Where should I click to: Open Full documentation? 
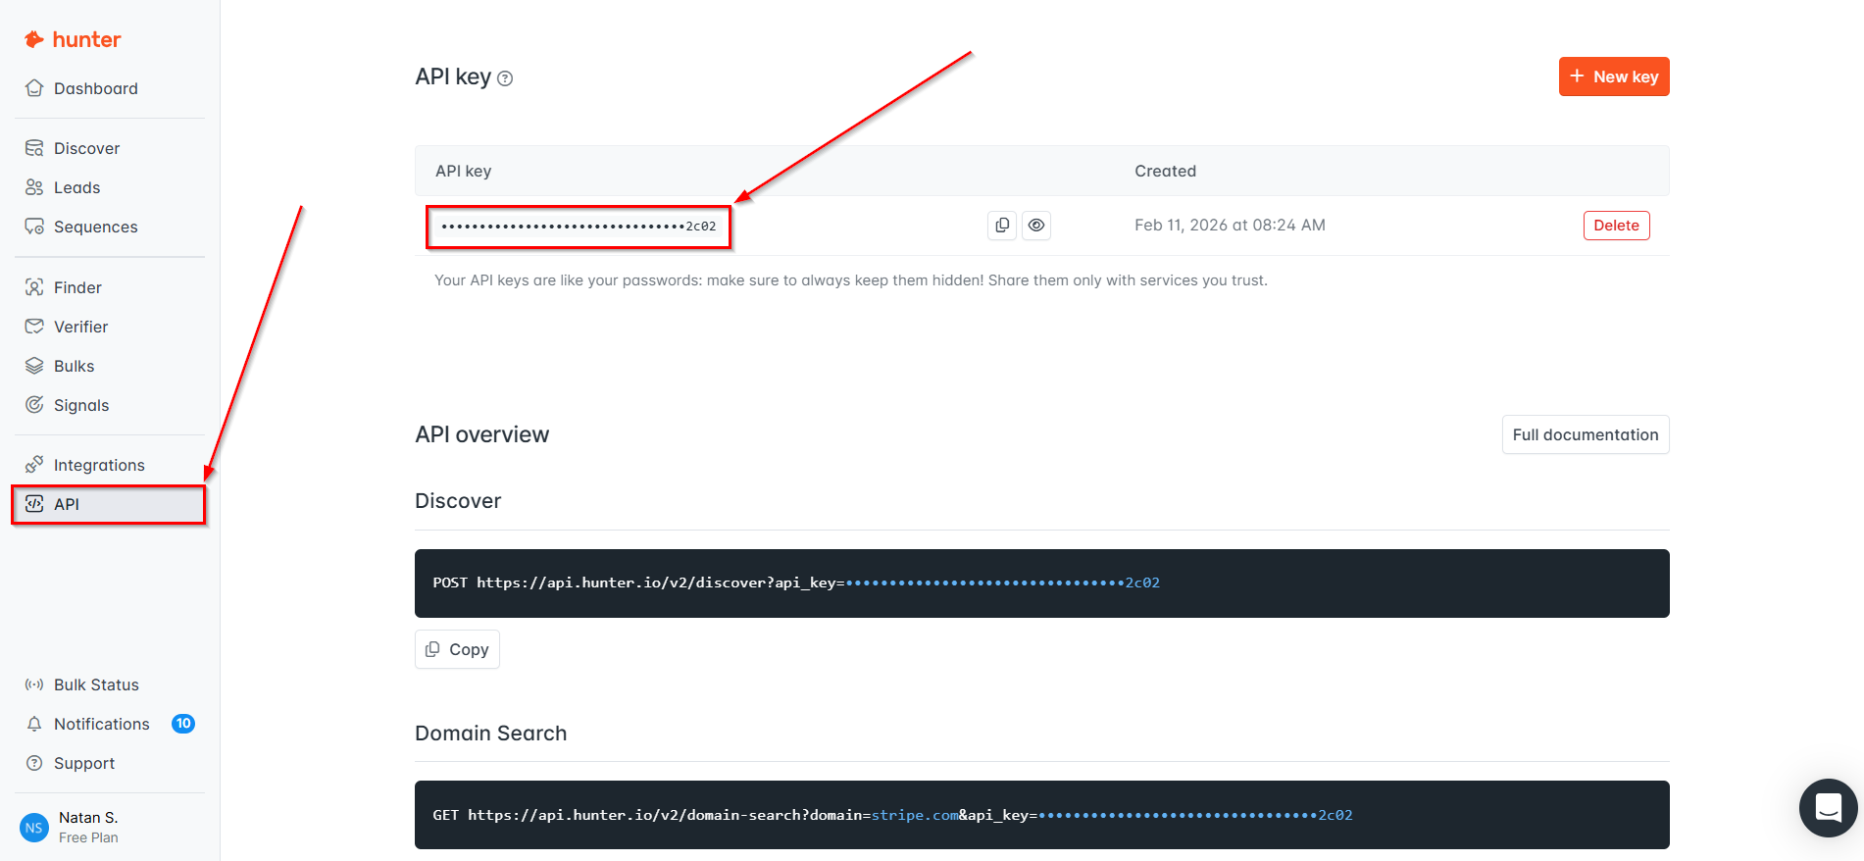click(x=1586, y=434)
